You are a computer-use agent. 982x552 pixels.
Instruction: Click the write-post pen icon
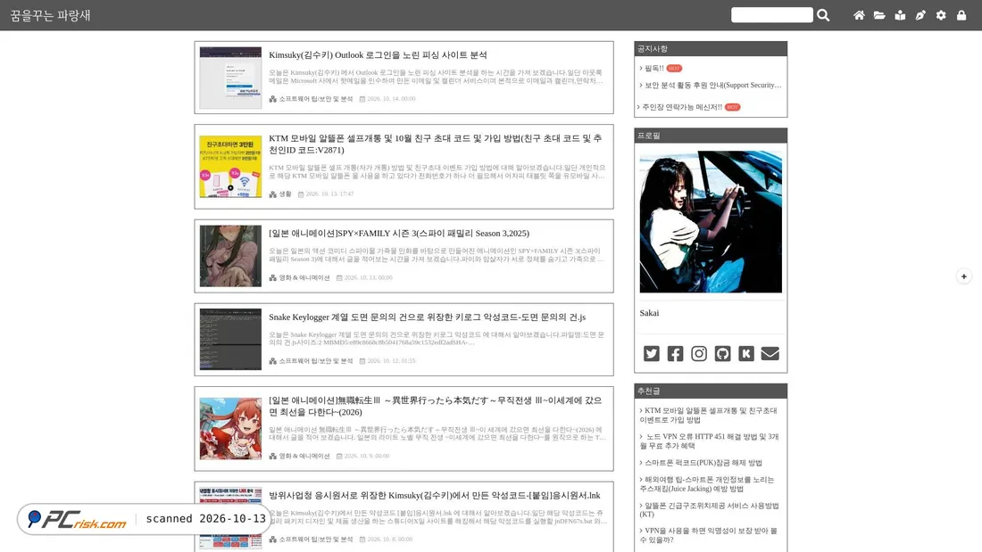point(920,15)
